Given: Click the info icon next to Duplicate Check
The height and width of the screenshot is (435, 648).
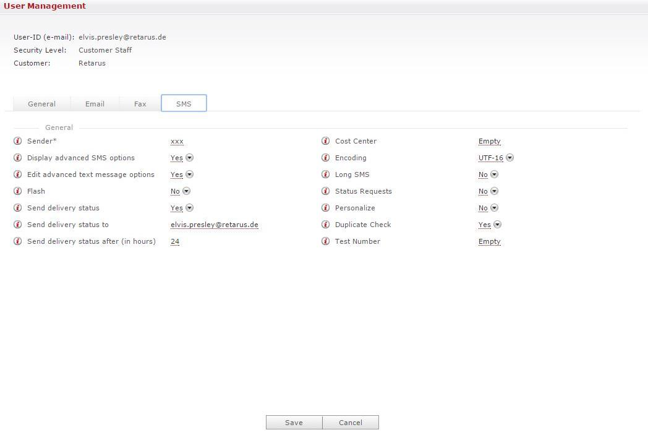Looking at the screenshot, I should [x=325, y=225].
